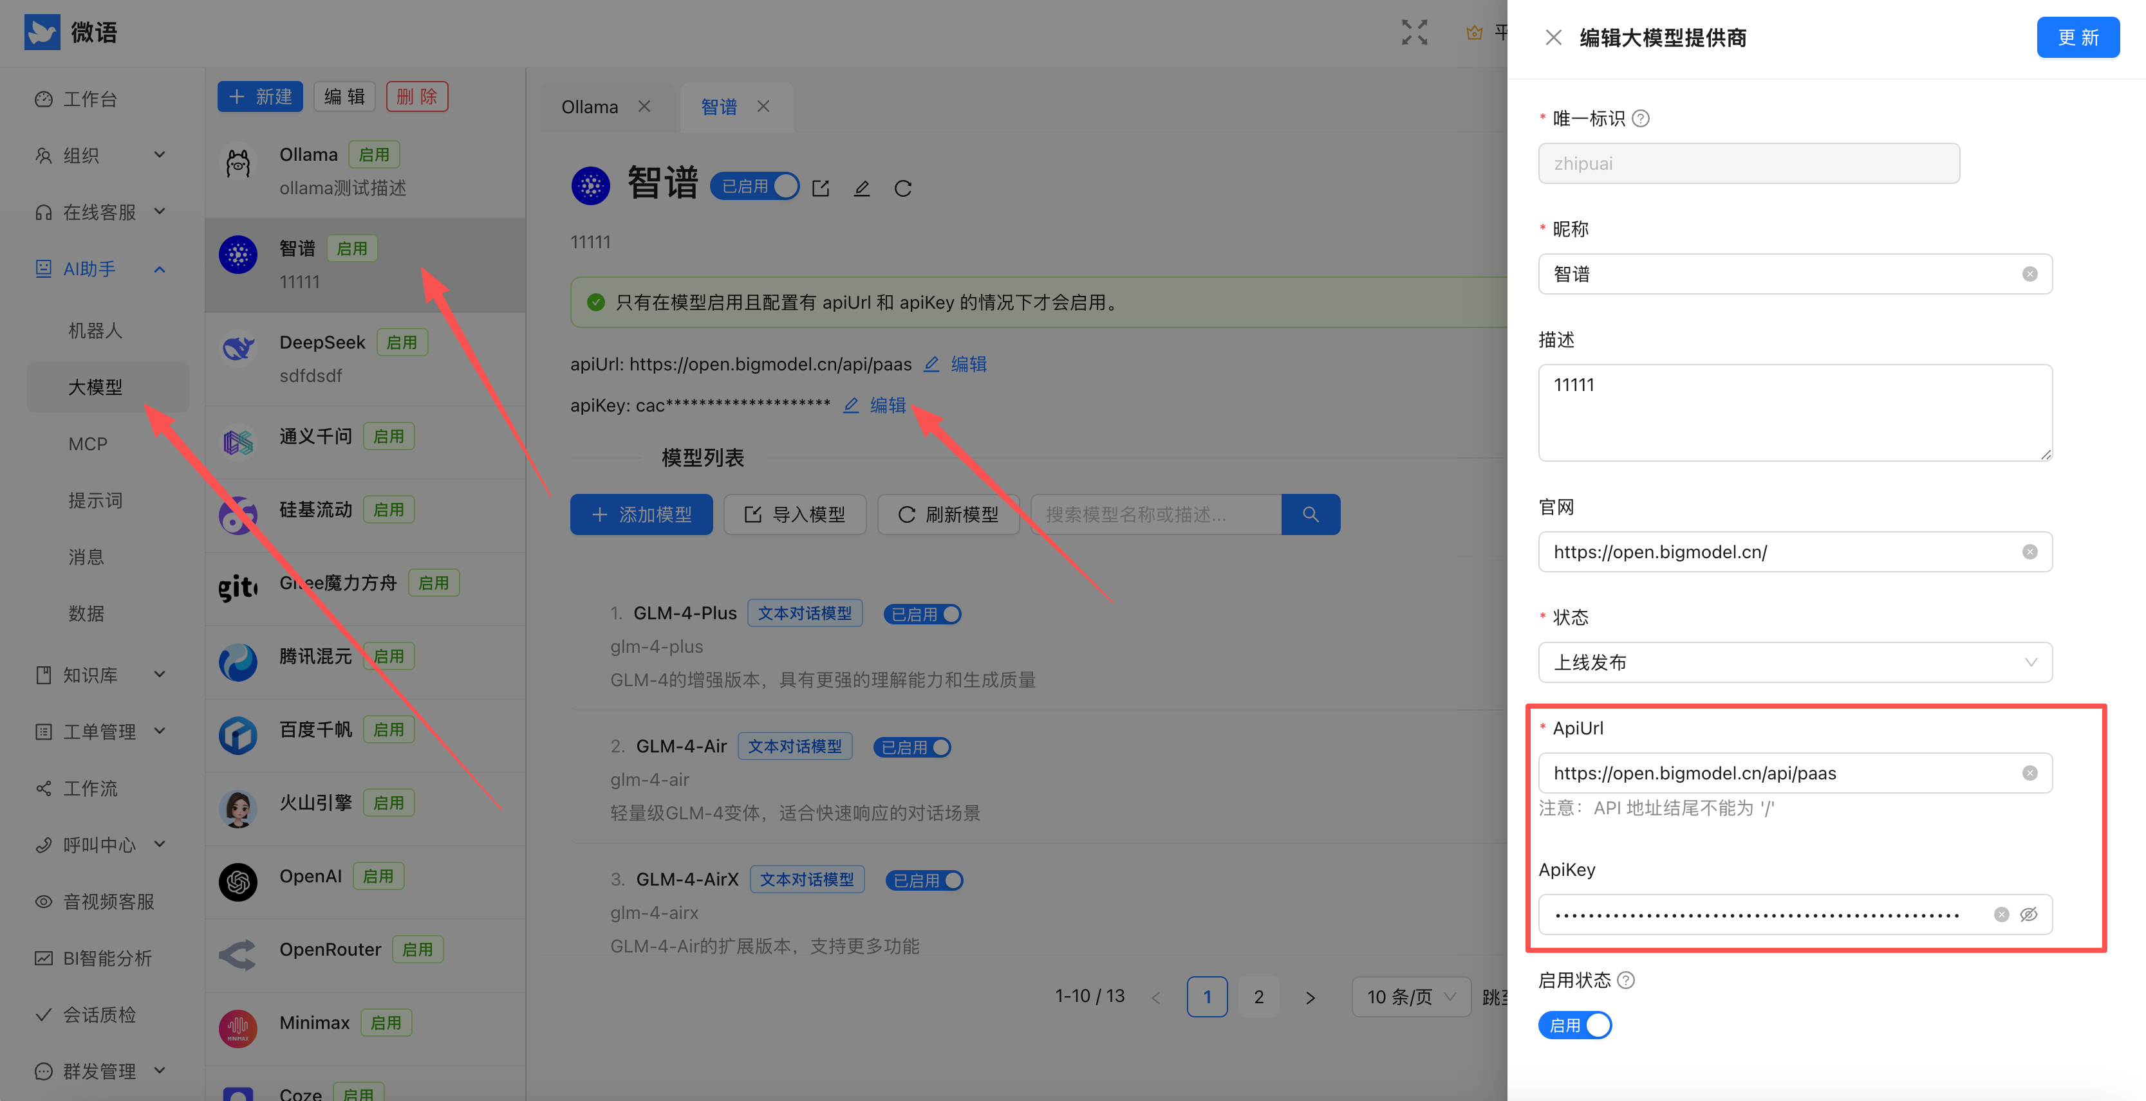Click the pencil edit icon beside 智谱 title
Viewport: 2146px width, 1101px height.
coord(861,188)
